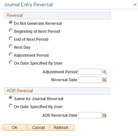Choose On Date Specified By User under Reversal

point(11,62)
